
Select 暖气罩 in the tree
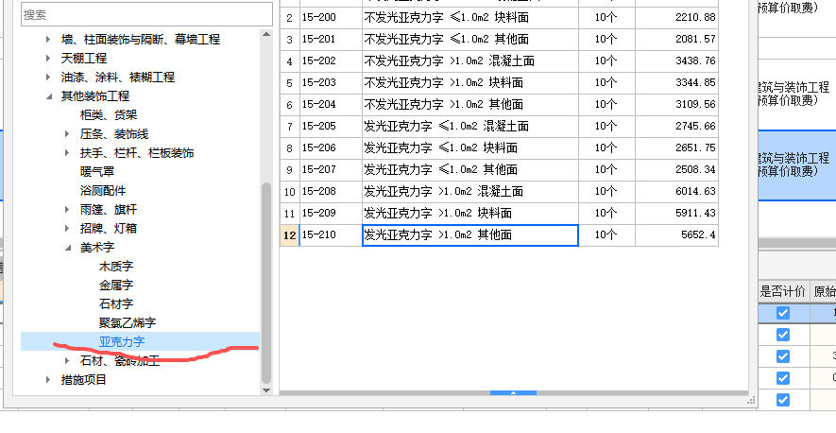click(97, 171)
